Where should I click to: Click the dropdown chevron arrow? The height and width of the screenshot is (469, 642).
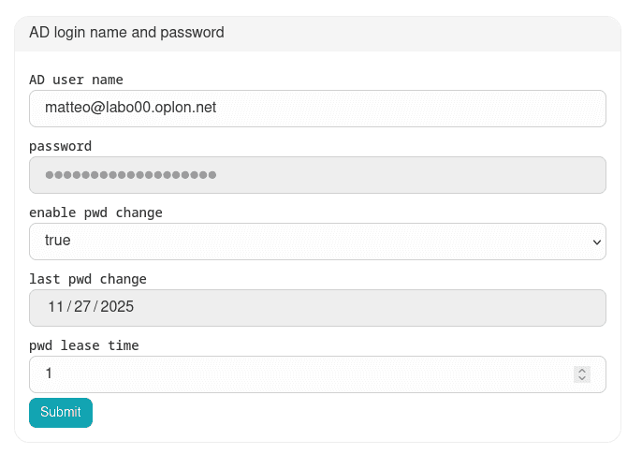click(x=596, y=242)
